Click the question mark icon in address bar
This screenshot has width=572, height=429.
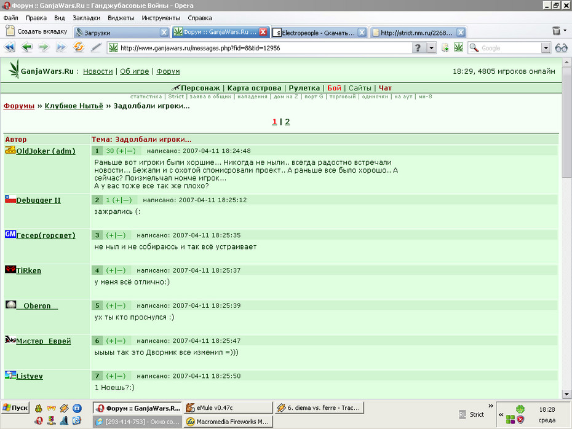[418, 48]
